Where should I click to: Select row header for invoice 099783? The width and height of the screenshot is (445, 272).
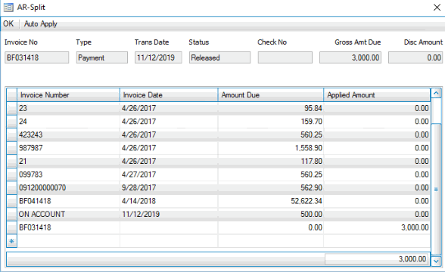(11, 175)
